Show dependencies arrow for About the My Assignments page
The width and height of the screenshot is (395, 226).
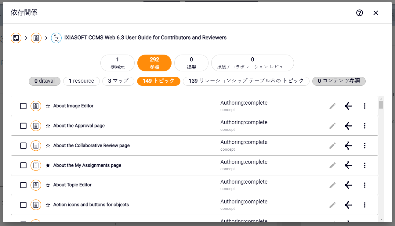348,165
